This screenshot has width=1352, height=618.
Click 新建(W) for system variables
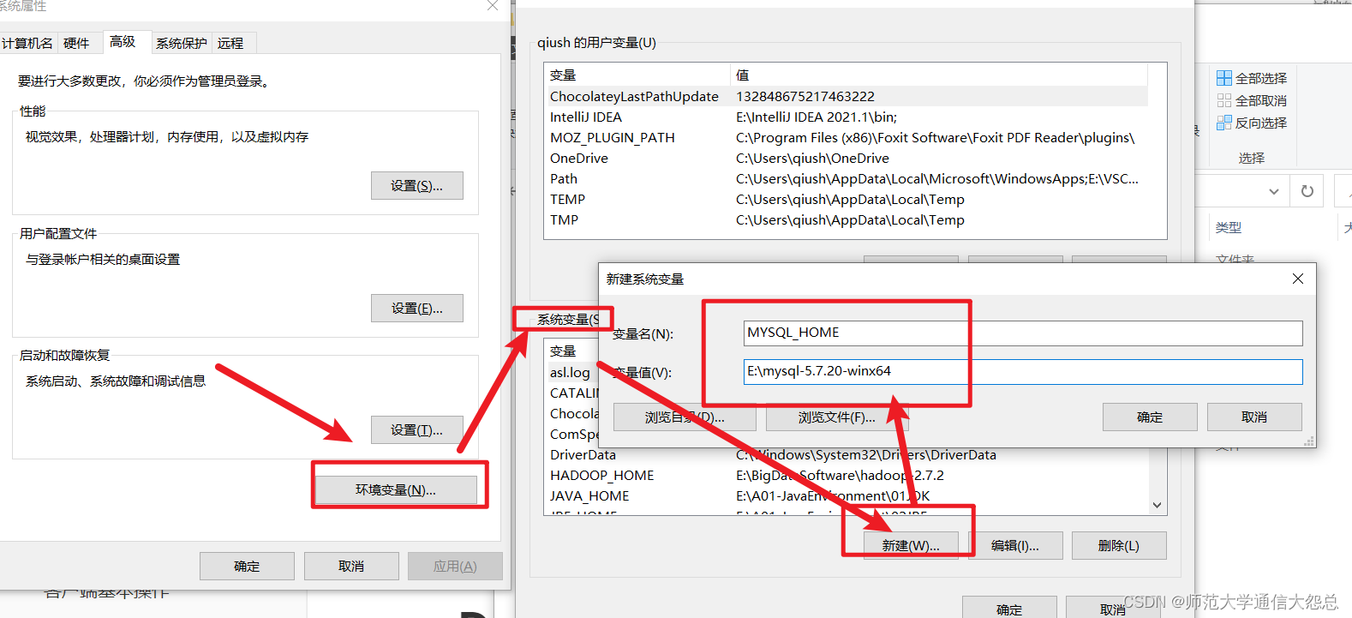[912, 546]
